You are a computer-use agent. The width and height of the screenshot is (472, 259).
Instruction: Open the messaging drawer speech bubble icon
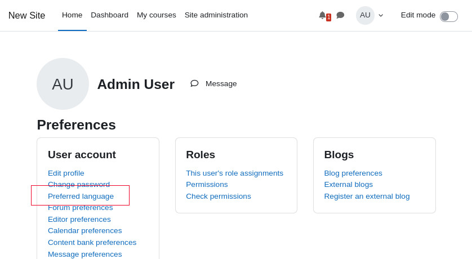click(x=340, y=15)
